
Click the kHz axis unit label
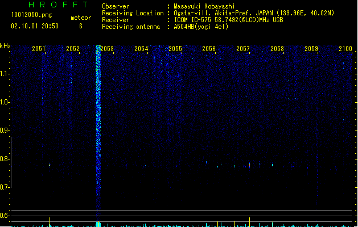[5, 46]
